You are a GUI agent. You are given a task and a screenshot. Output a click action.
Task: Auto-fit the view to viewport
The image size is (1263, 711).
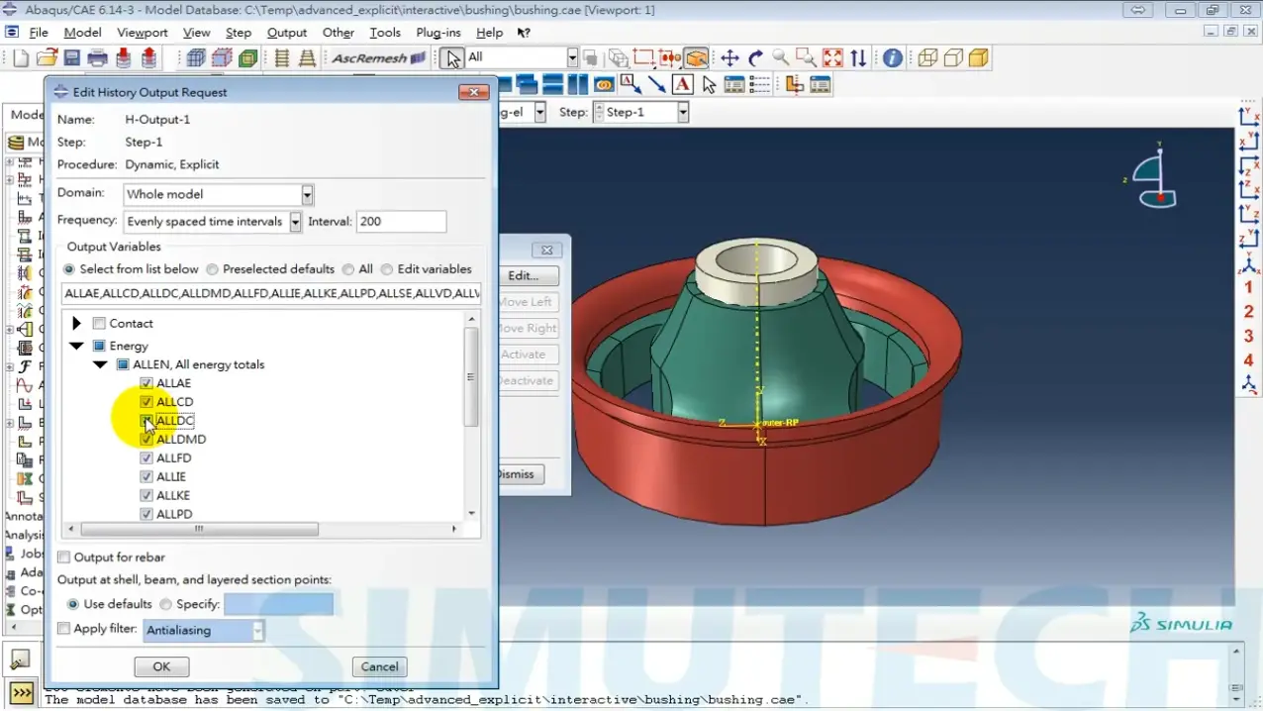click(832, 58)
